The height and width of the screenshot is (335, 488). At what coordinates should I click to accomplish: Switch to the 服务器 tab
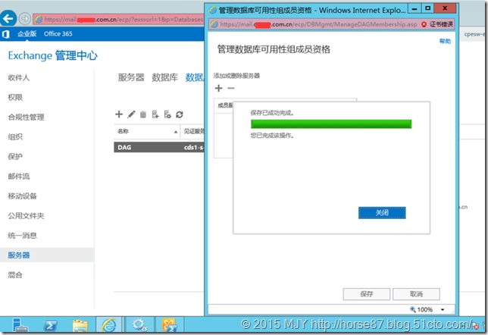pos(130,77)
